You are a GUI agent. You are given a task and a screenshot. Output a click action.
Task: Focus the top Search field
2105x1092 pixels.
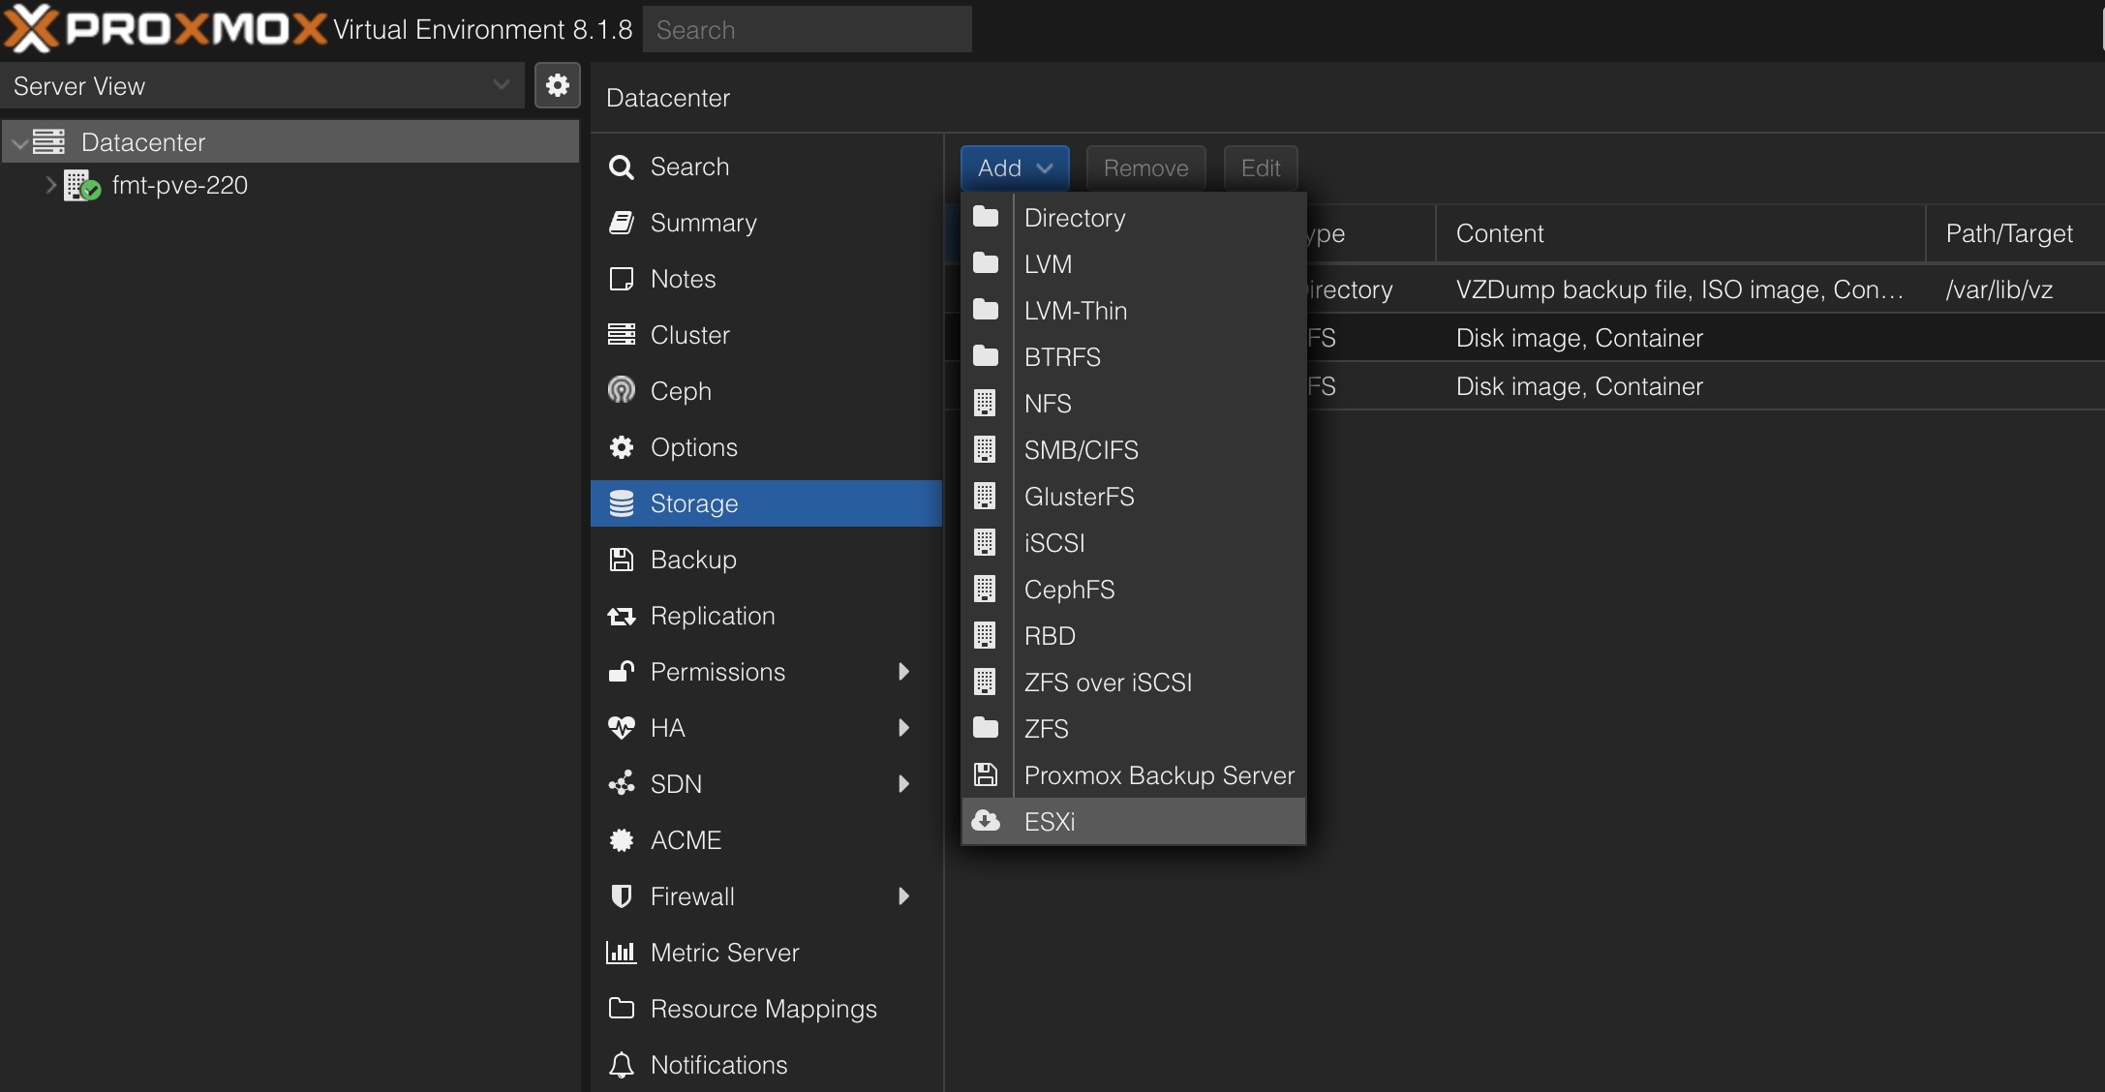[x=807, y=29]
